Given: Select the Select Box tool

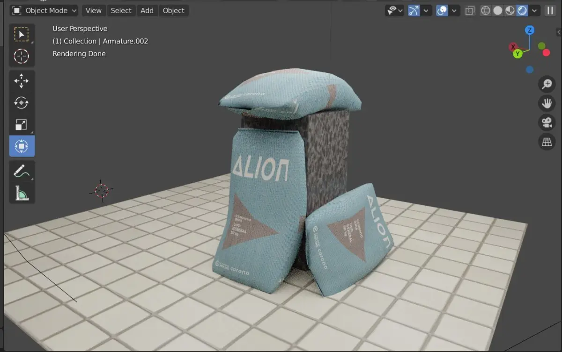Looking at the screenshot, I should click(22, 35).
